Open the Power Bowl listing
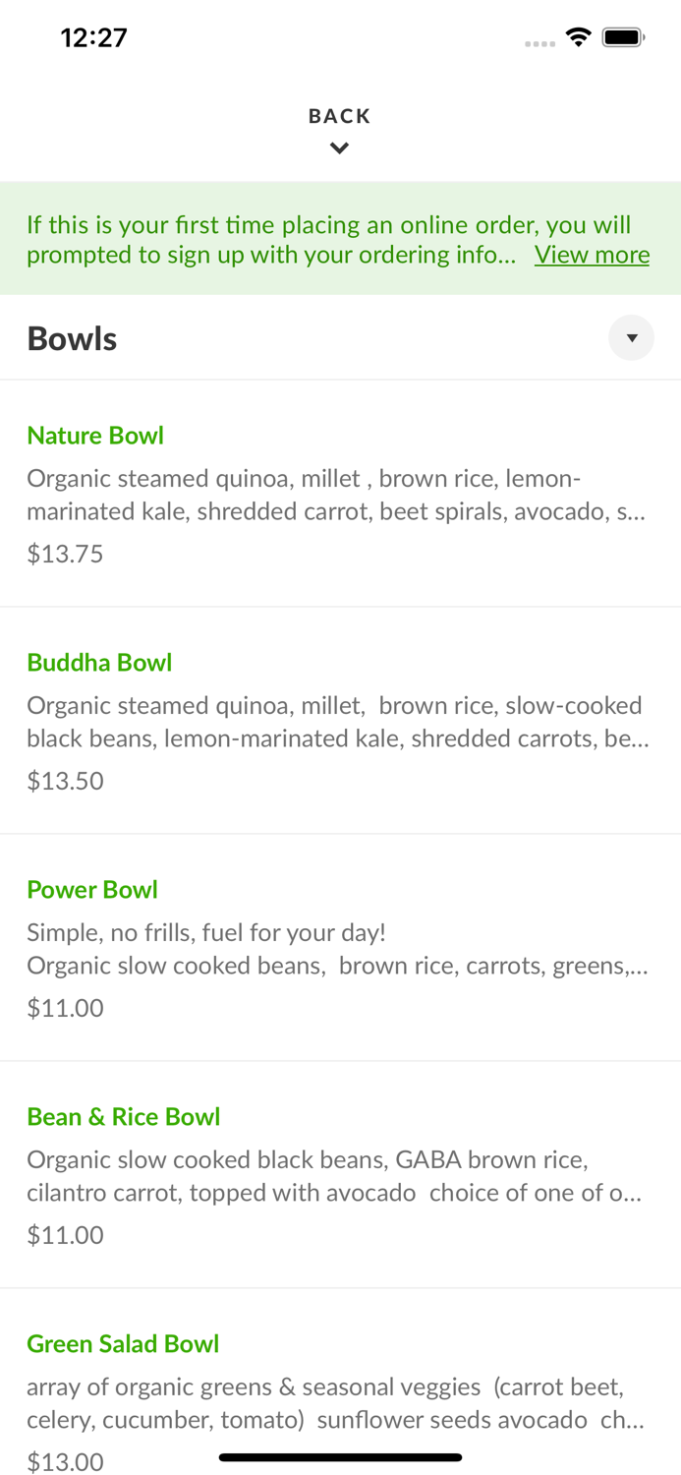681x1475 pixels. [x=92, y=889]
